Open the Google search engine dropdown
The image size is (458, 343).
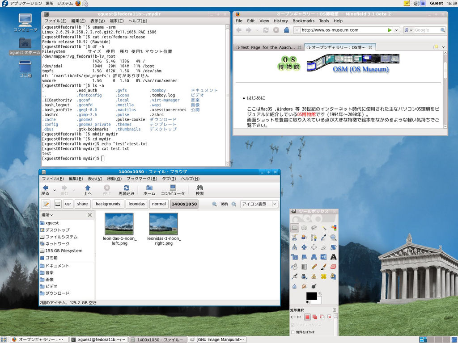pyautogui.click(x=408, y=30)
